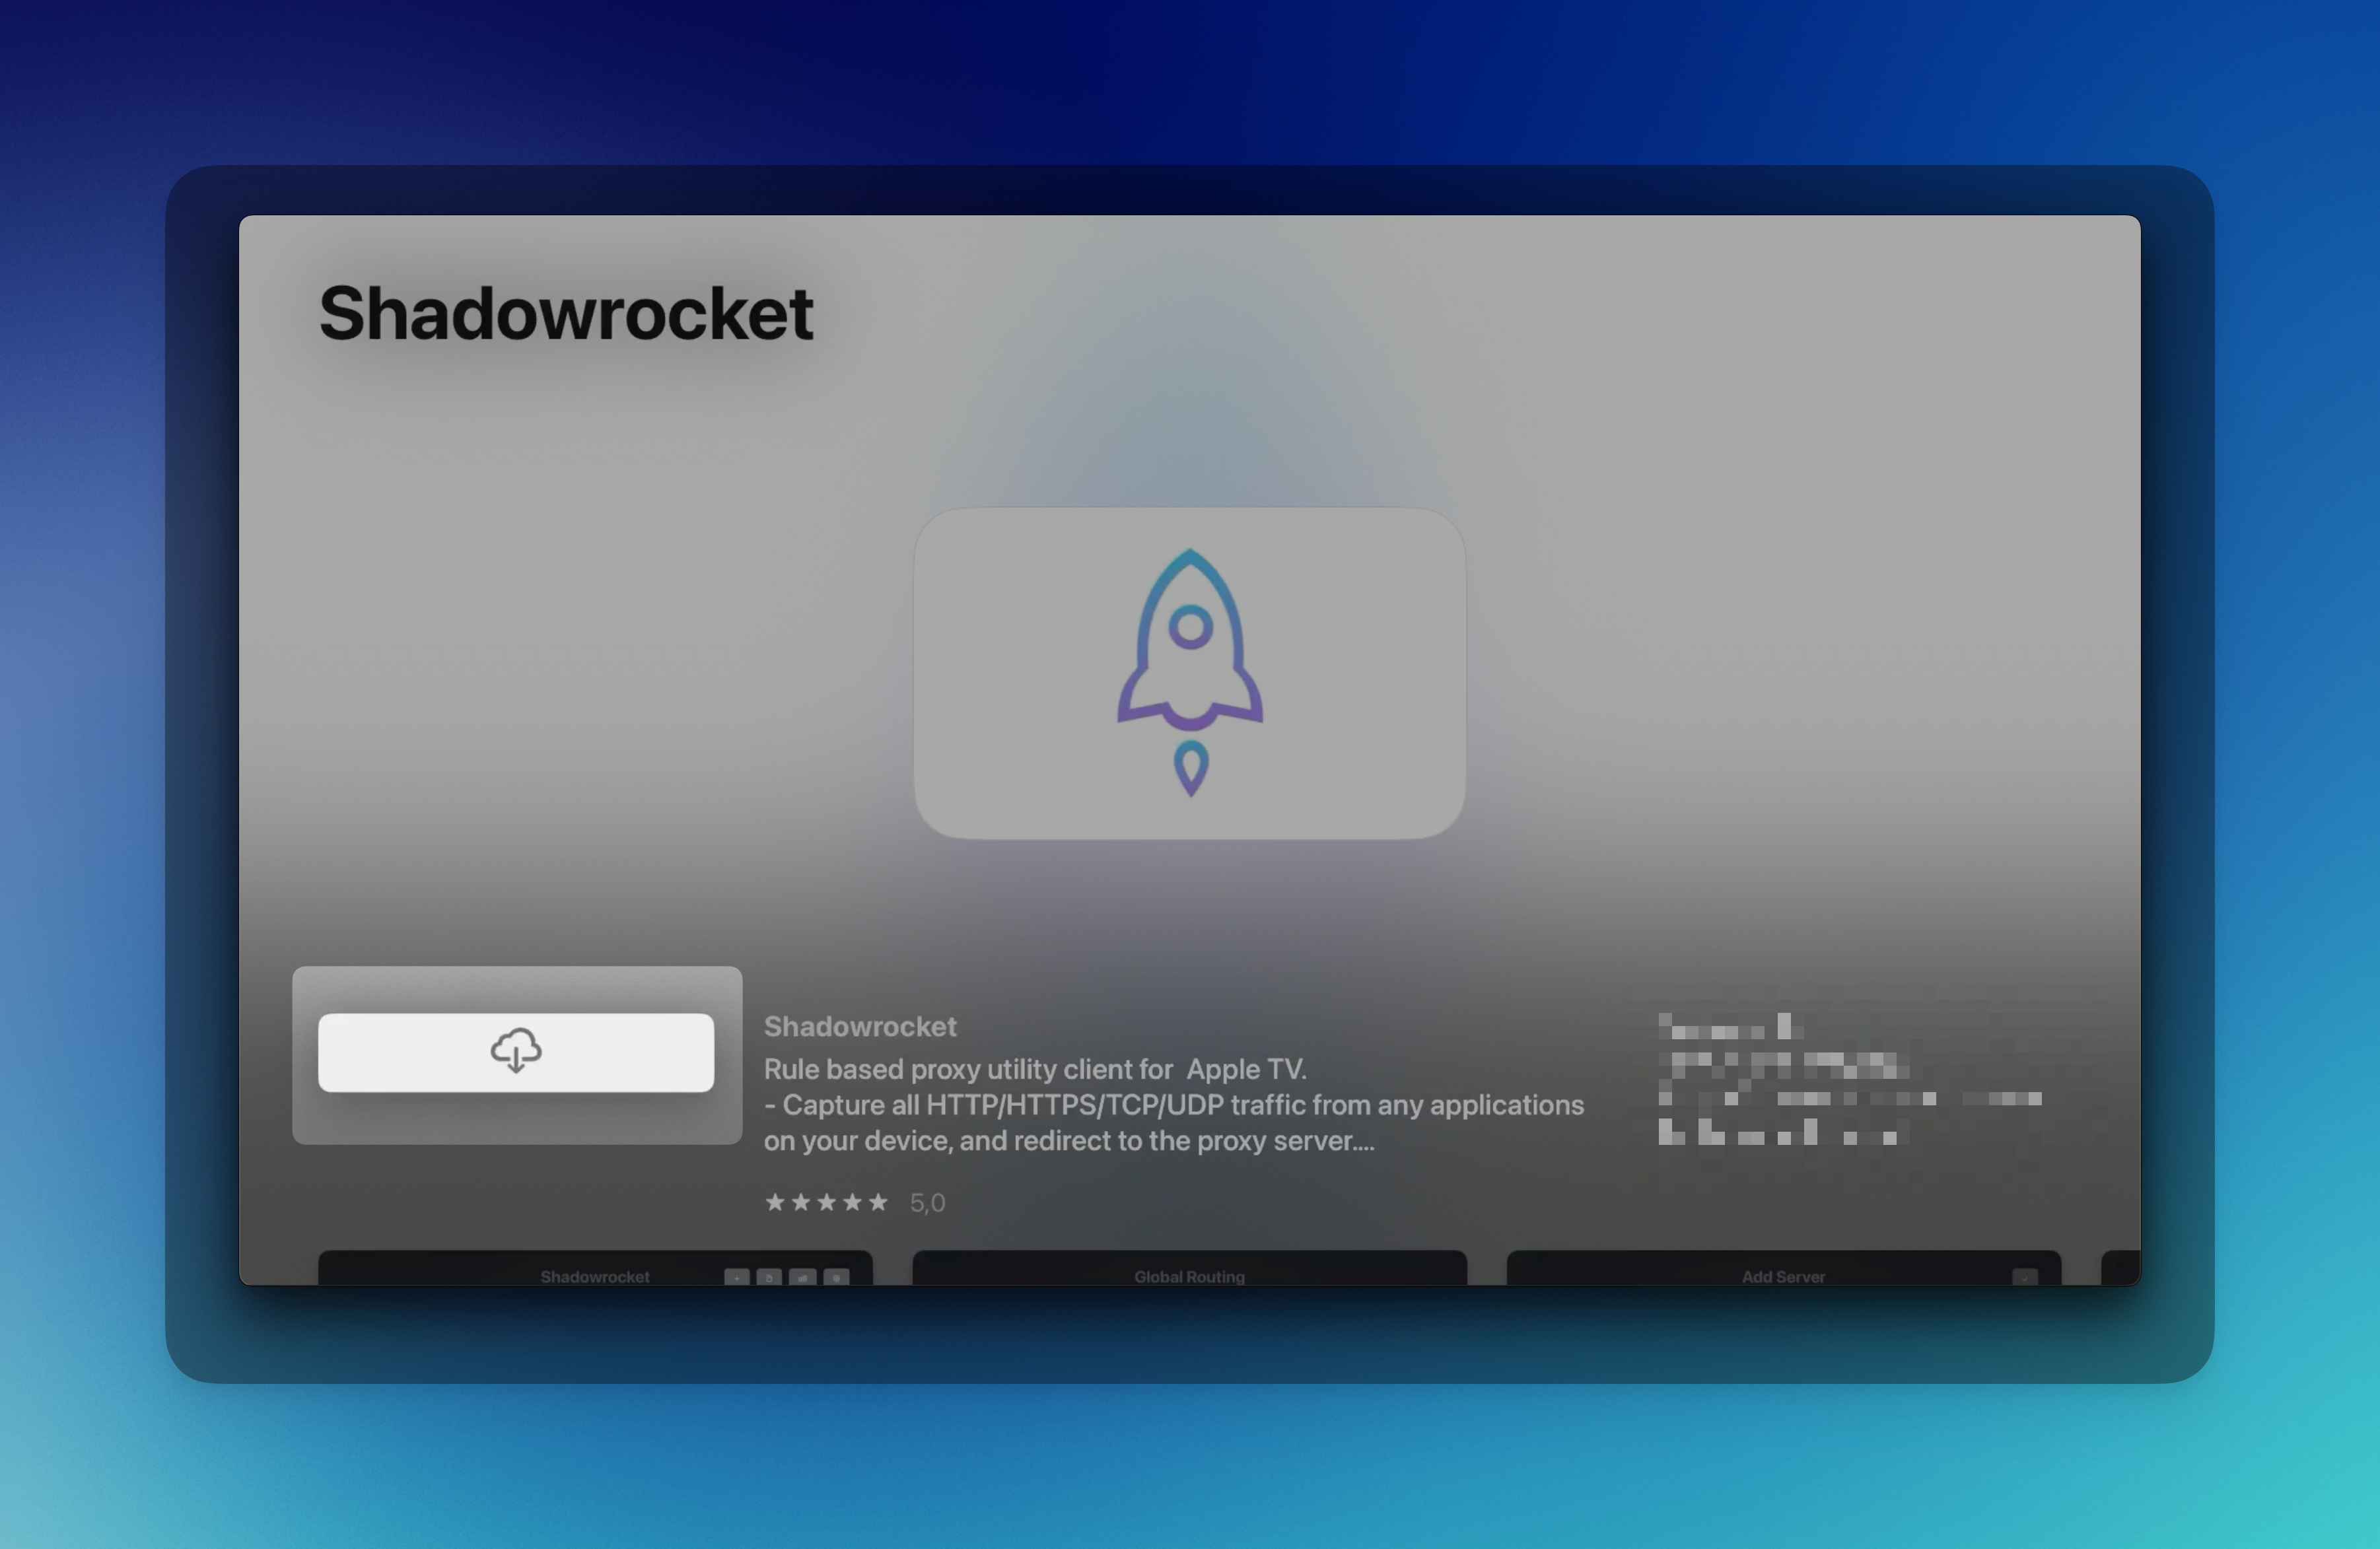Click the Shadowrocket rocket app icon

[x=1189, y=673]
